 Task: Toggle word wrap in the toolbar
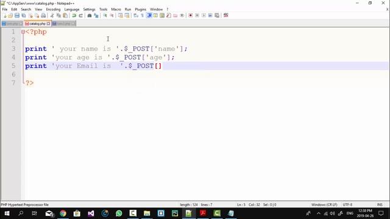[136, 15]
